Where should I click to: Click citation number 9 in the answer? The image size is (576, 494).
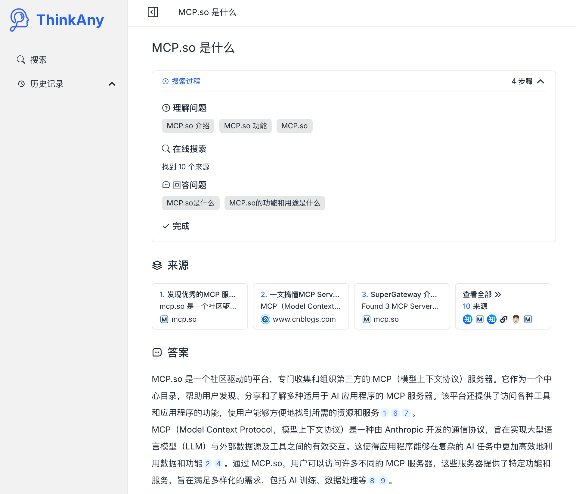383,480
